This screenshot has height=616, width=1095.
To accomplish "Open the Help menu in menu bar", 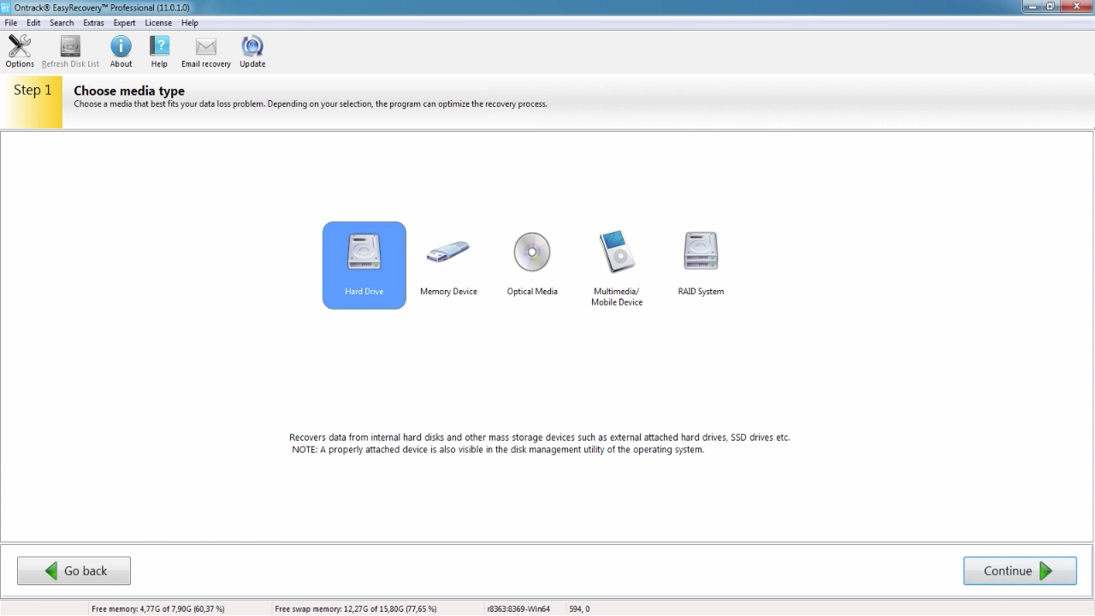I will click(x=190, y=23).
